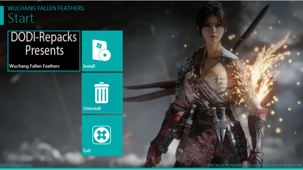This screenshot has height=170, width=303.
Task: Click the 'WUCHANG FALLEN FEATHERS' header title
Action: coord(46,8)
